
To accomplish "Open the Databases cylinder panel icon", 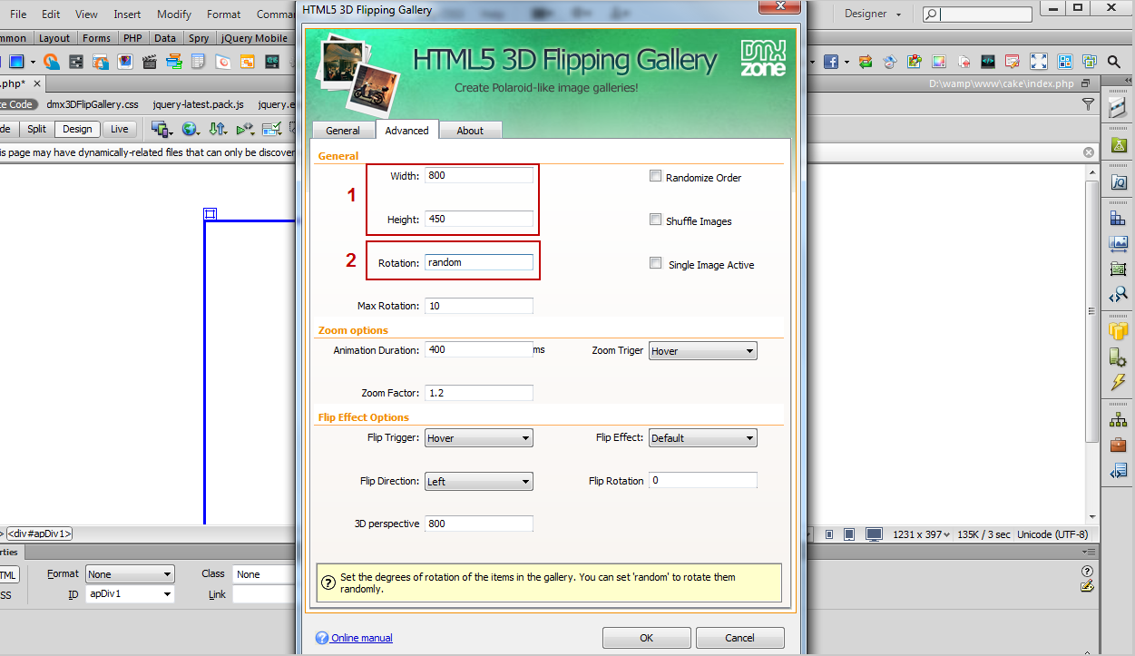I will pos(1118,330).
